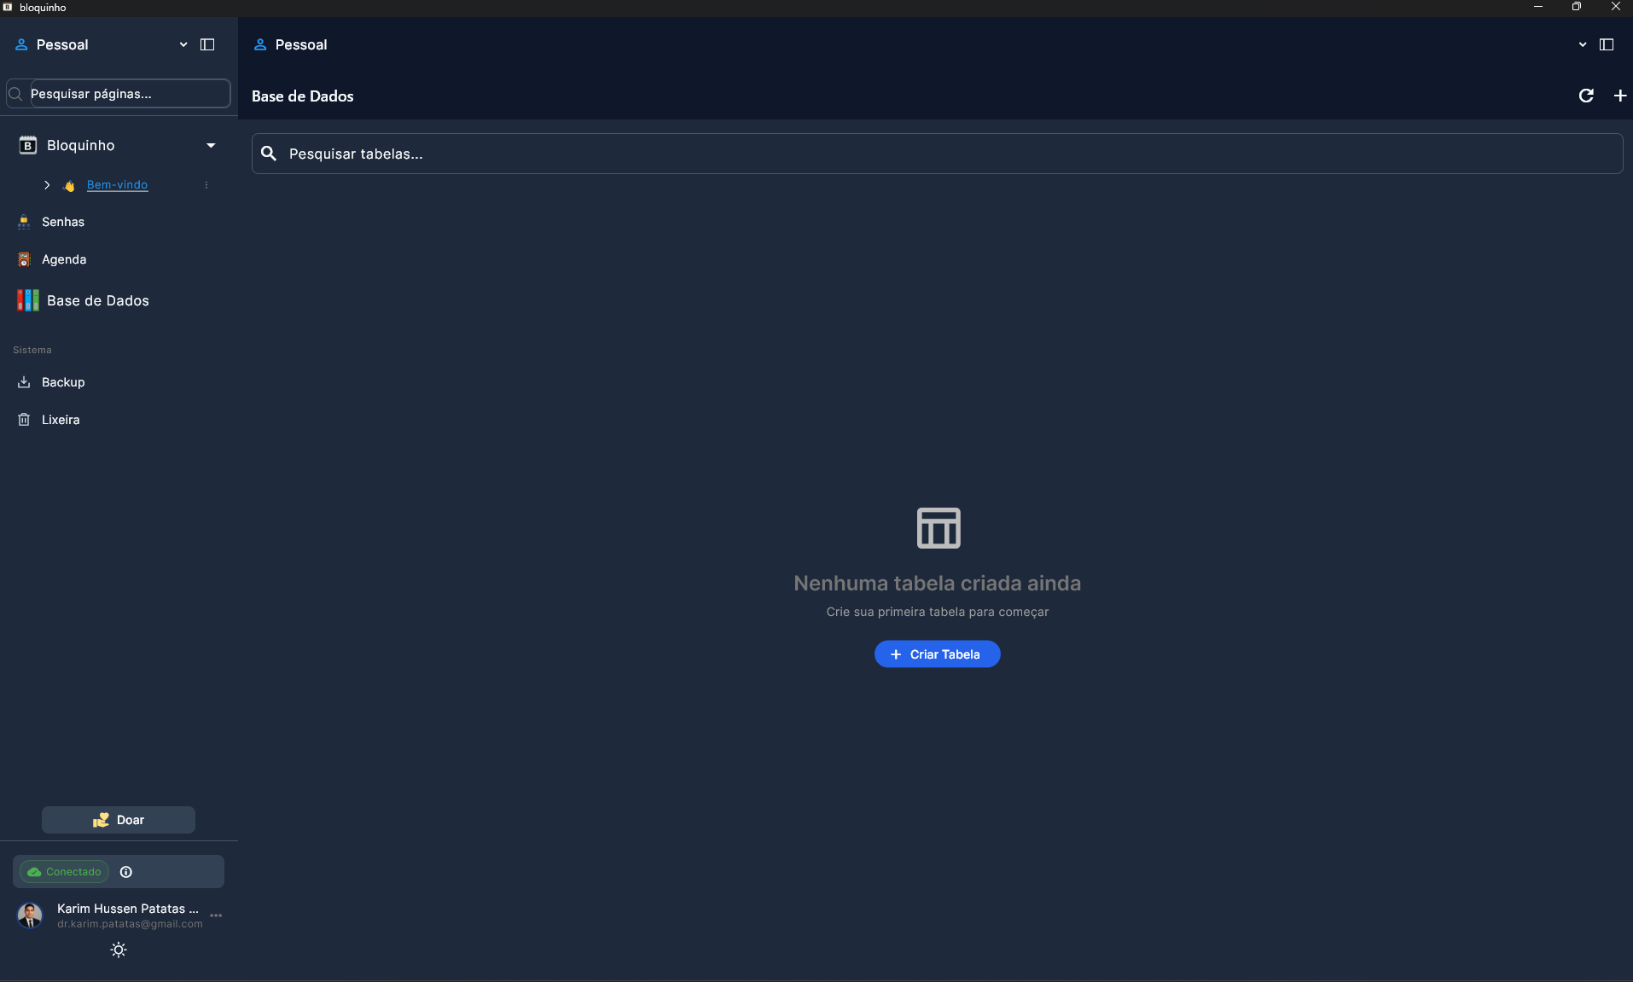This screenshot has height=982, width=1633.
Task: Open the Agenda page from sidebar
Action: pyautogui.click(x=64, y=259)
